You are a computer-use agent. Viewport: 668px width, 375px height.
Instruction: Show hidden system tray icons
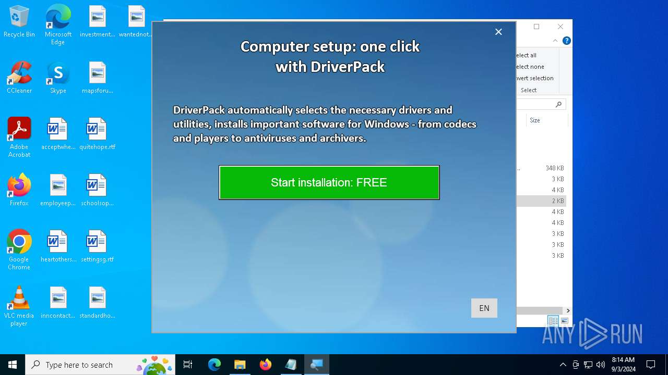[x=563, y=365]
